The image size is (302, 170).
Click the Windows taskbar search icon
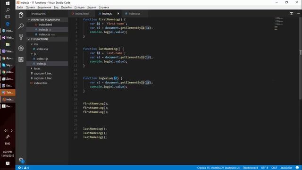click(8, 10)
